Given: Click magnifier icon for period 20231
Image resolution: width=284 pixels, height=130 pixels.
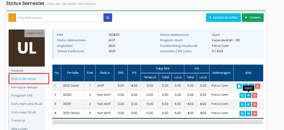Looking at the screenshot, I should pyautogui.click(x=242, y=104).
